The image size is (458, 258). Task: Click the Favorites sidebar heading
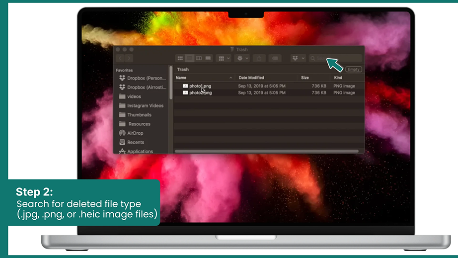pyautogui.click(x=124, y=70)
